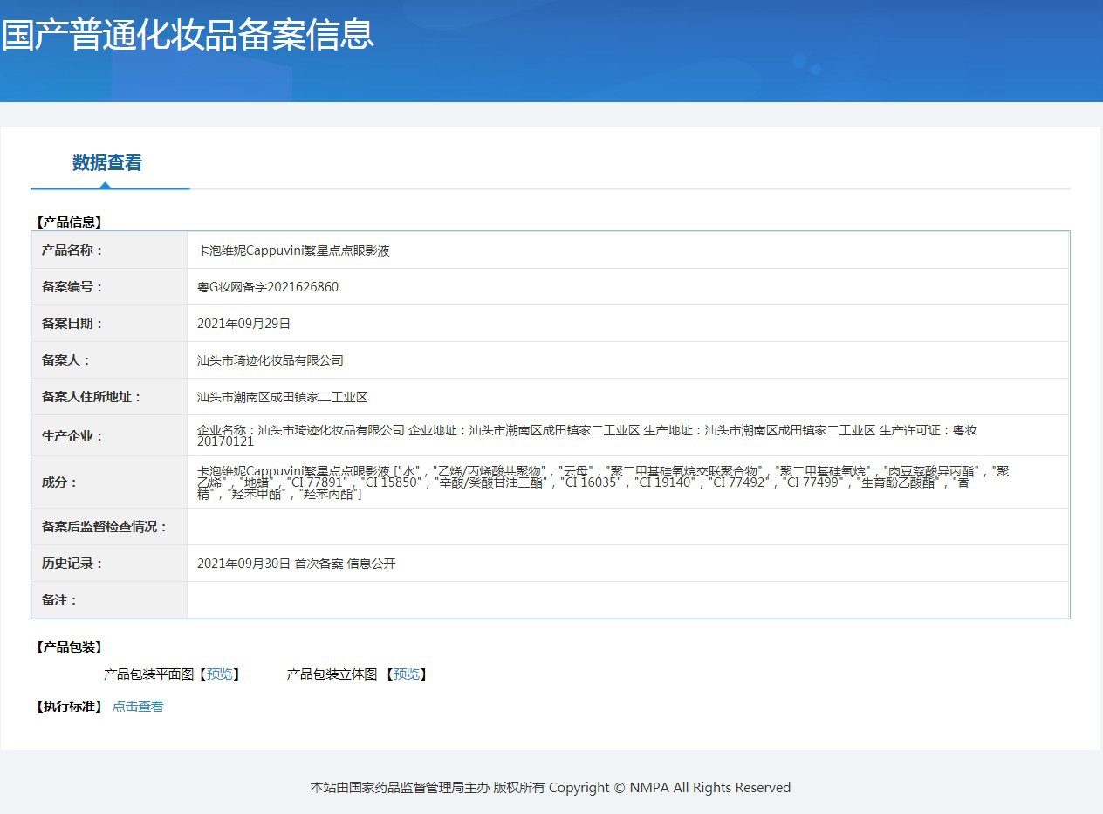Preview 产品包装立体图 image
Image resolution: width=1103 pixels, height=814 pixels.
(x=407, y=674)
